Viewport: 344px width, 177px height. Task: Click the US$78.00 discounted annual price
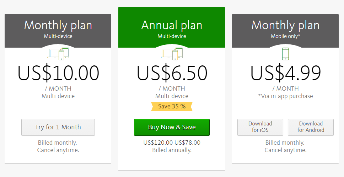(187, 143)
